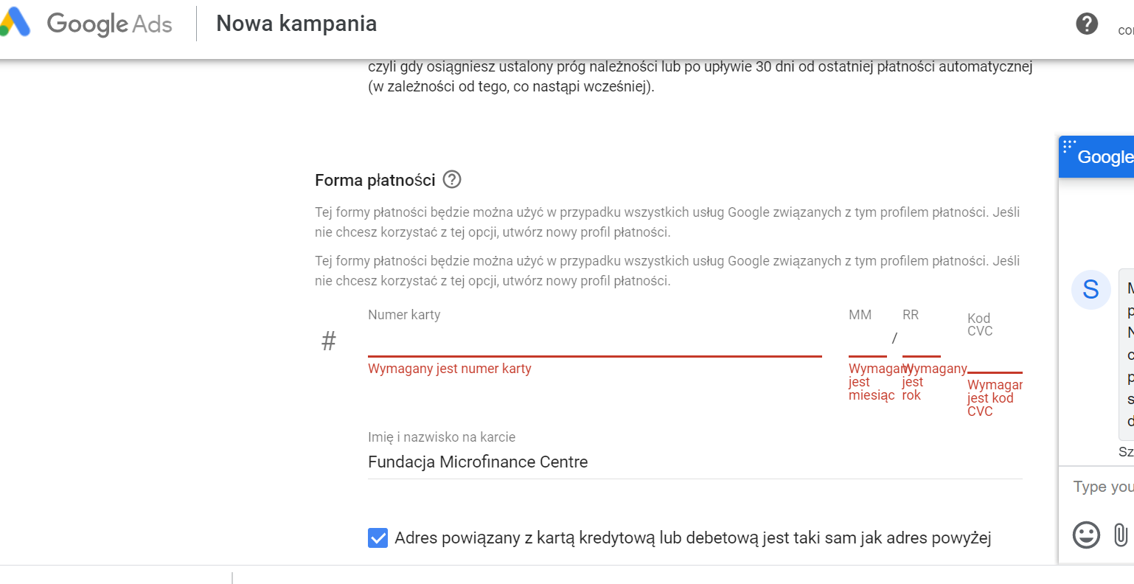This screenshot has height=584, width=1134.
Task: Toggle the billing address same-as-above checkbox
Action: [x=378, y=538]
